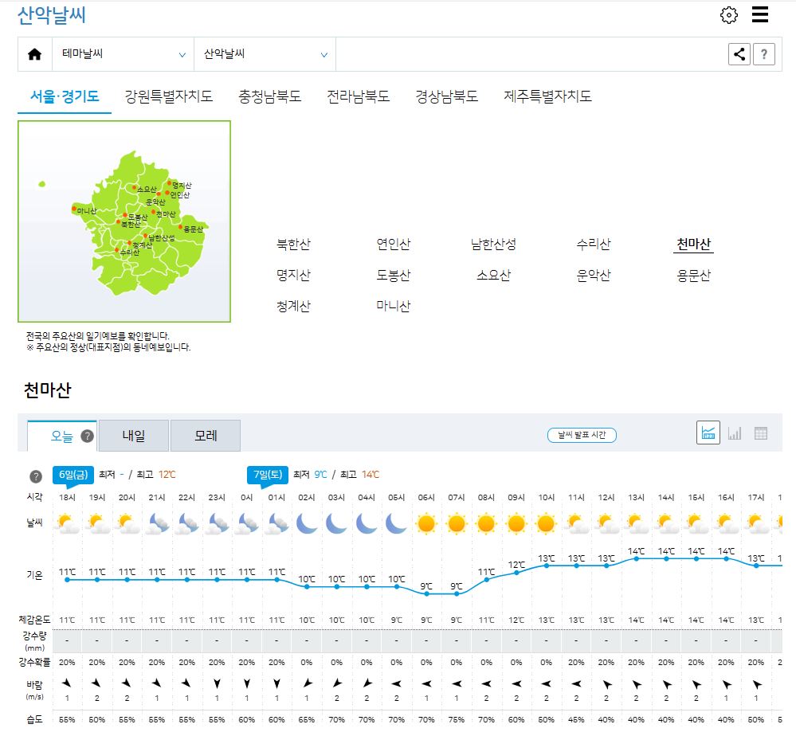This screenshot has height=732, width=796.
Task: Click the 산악날씨 page title
Action: coord(52,15)
